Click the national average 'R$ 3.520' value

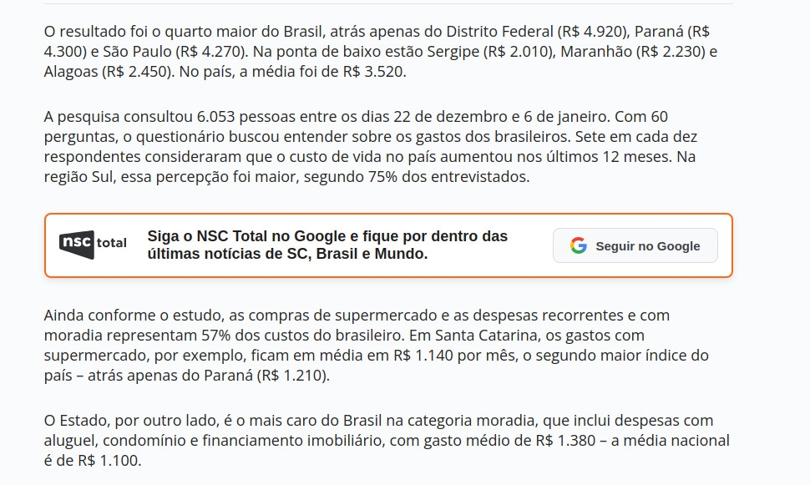[373, 71]
